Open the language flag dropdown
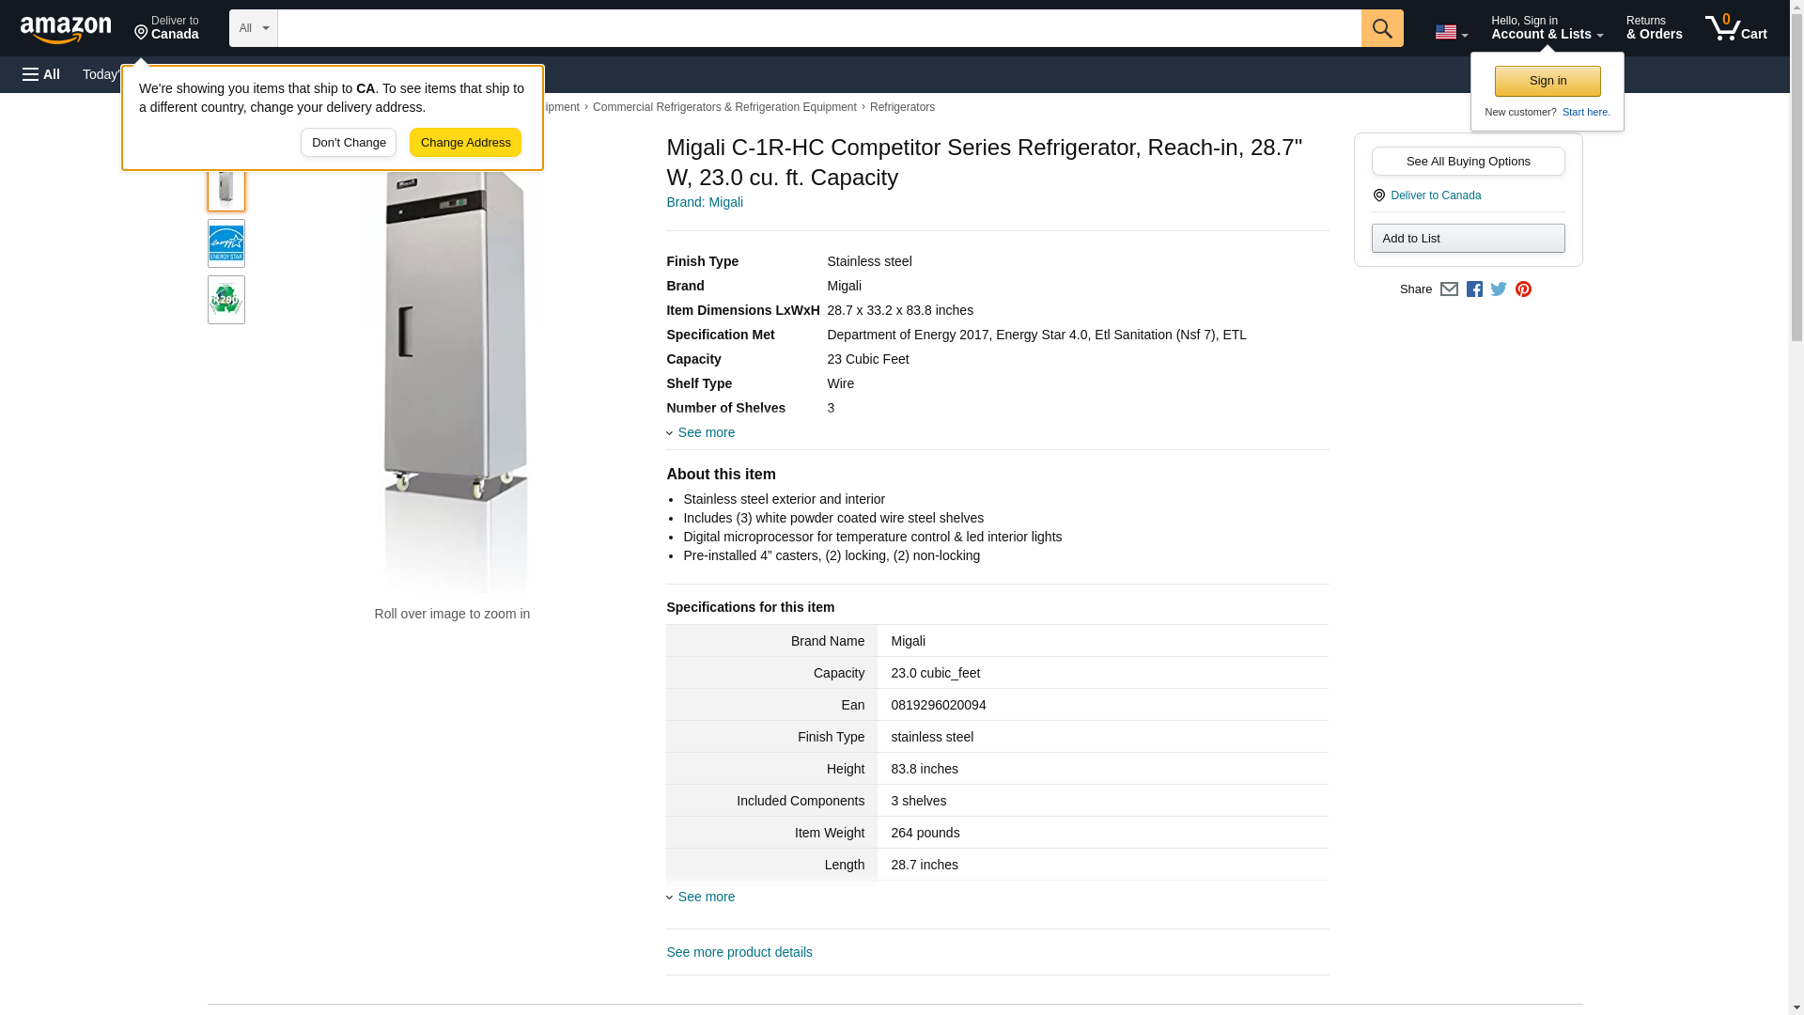 pyautogui.click(x=1451, y=32)
